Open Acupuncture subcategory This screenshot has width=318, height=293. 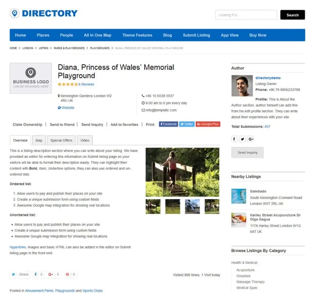tap(245, 270)
